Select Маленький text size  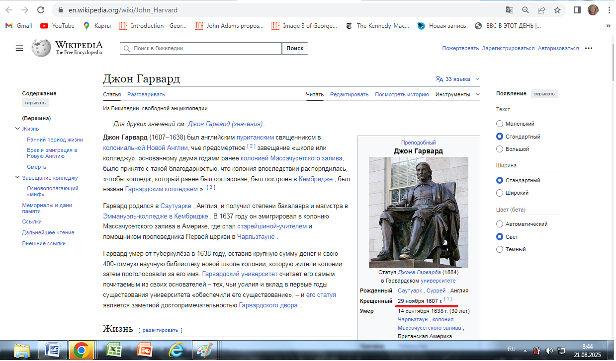pos(500,124)
